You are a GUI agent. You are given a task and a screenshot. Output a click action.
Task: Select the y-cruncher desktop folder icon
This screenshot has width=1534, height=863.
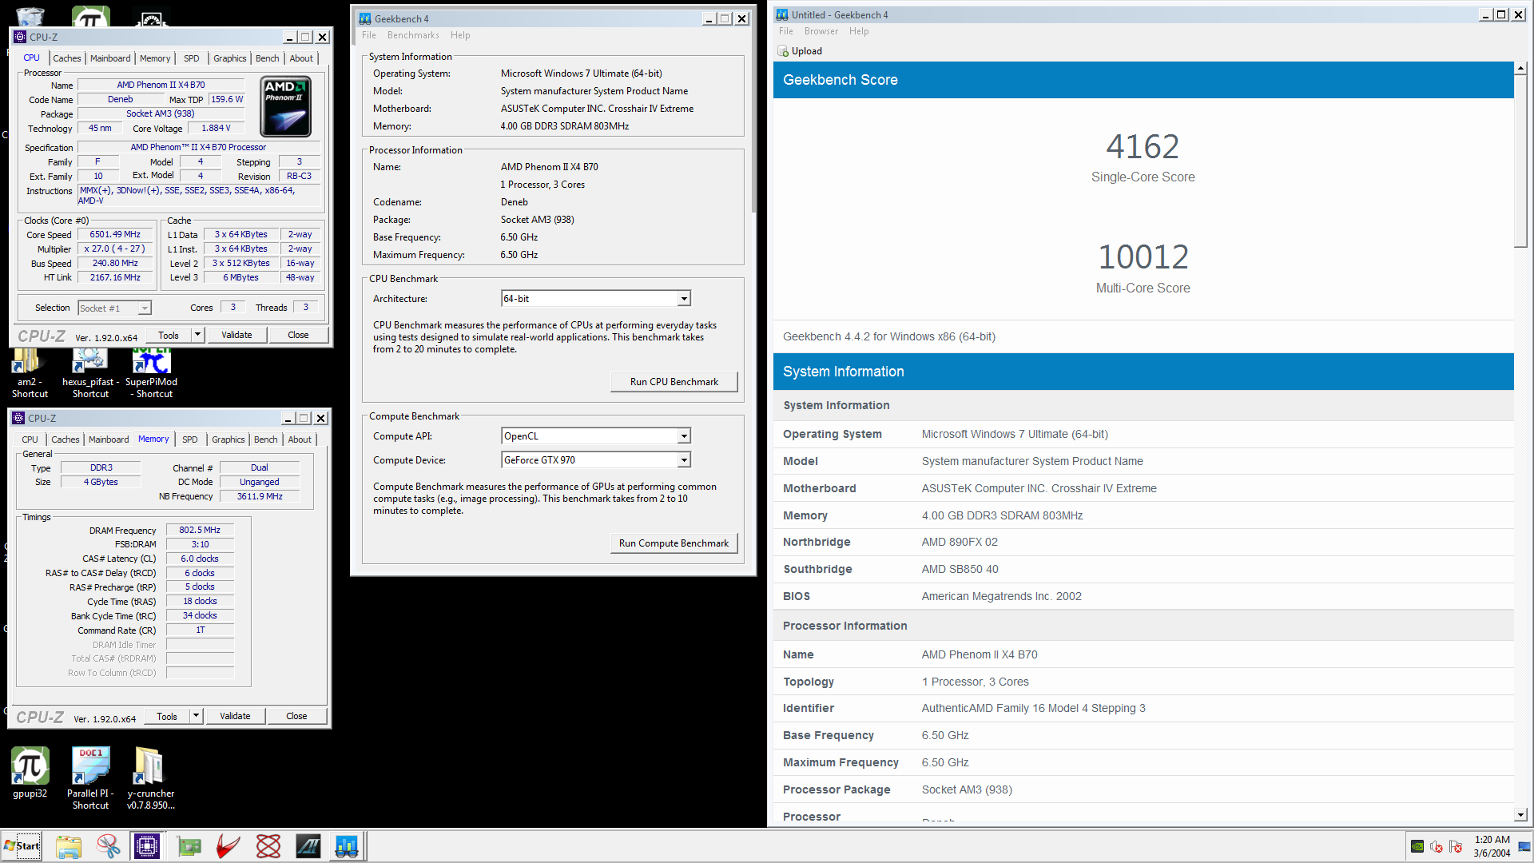[x=150, y=778]
